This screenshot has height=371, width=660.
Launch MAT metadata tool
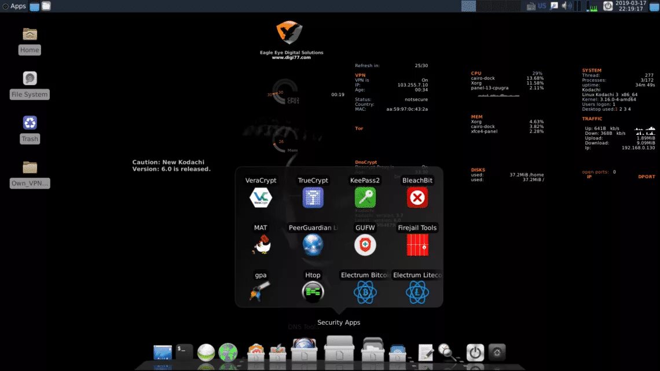(261, 244)
